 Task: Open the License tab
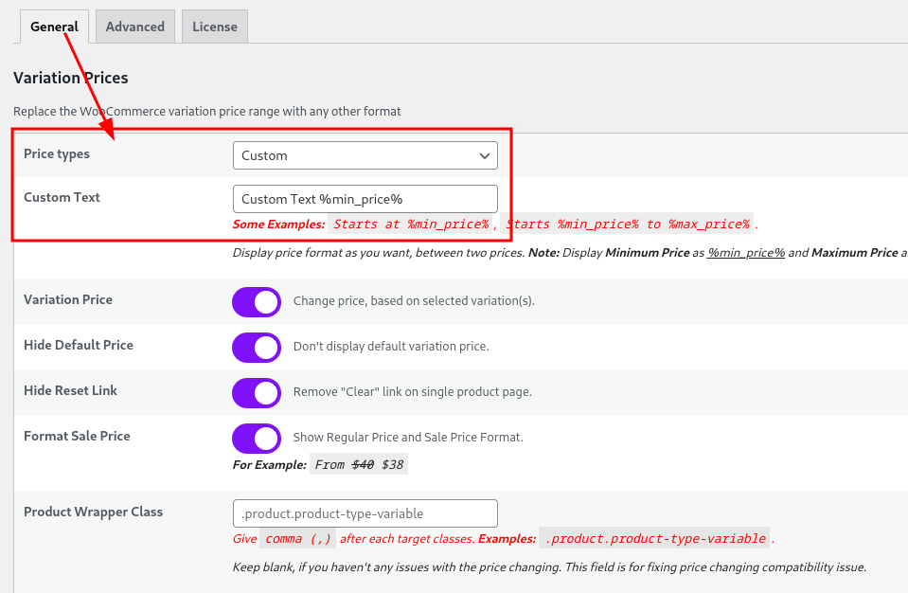[215, 27]
